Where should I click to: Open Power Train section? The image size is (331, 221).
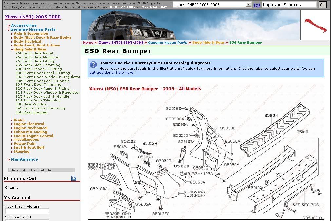point(25,144)
